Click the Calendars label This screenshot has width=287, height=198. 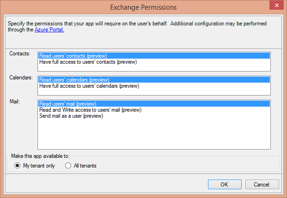(21, 78)
